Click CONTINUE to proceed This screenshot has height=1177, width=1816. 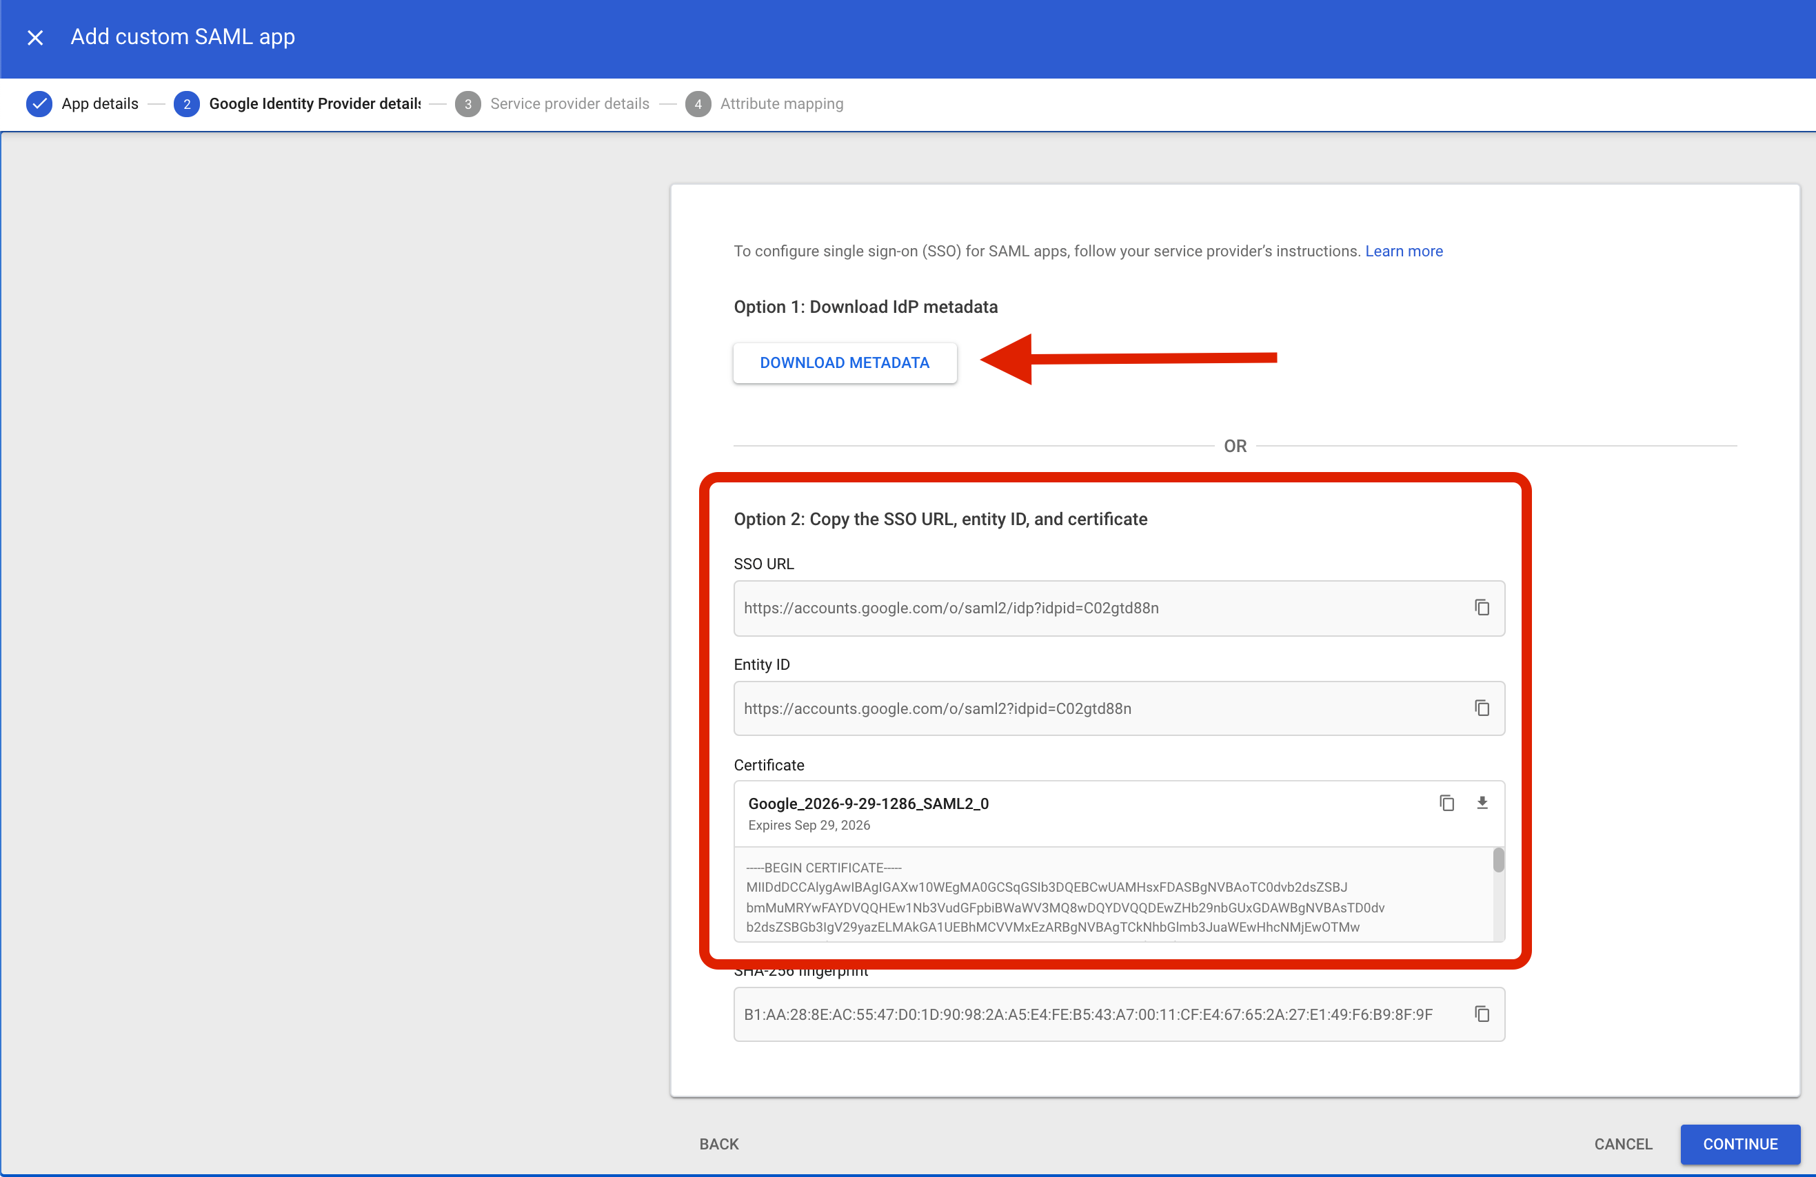(1739, 1144)
